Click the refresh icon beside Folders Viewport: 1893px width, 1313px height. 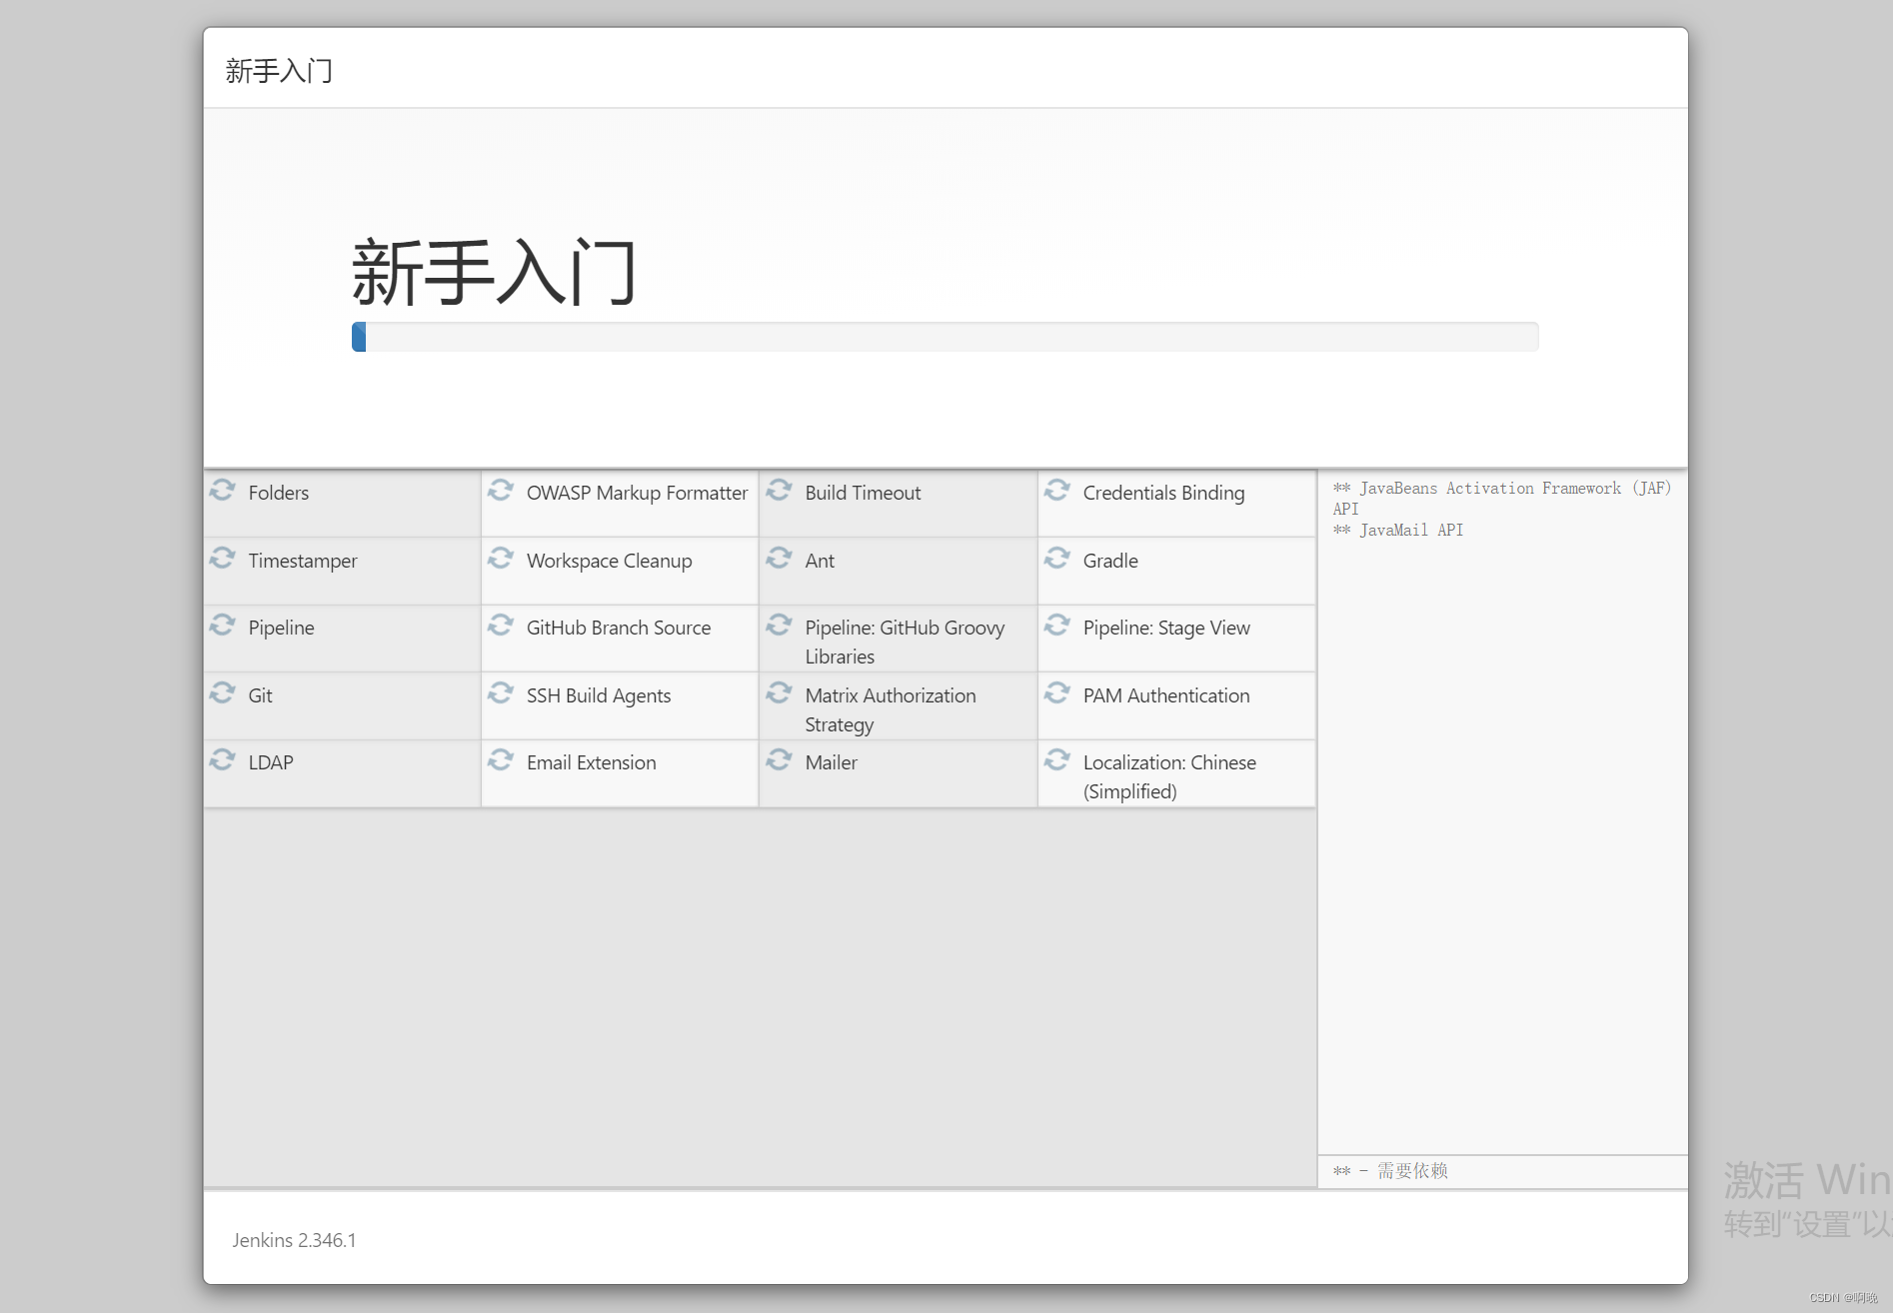[x=222, y=491]
